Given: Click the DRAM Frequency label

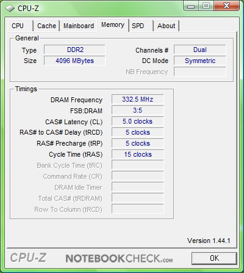Looking at the screenshot, I should point(76,100).
